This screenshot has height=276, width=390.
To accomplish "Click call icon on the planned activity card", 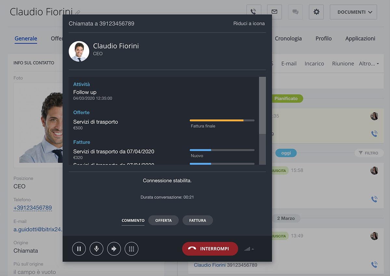I will [374, 133].
